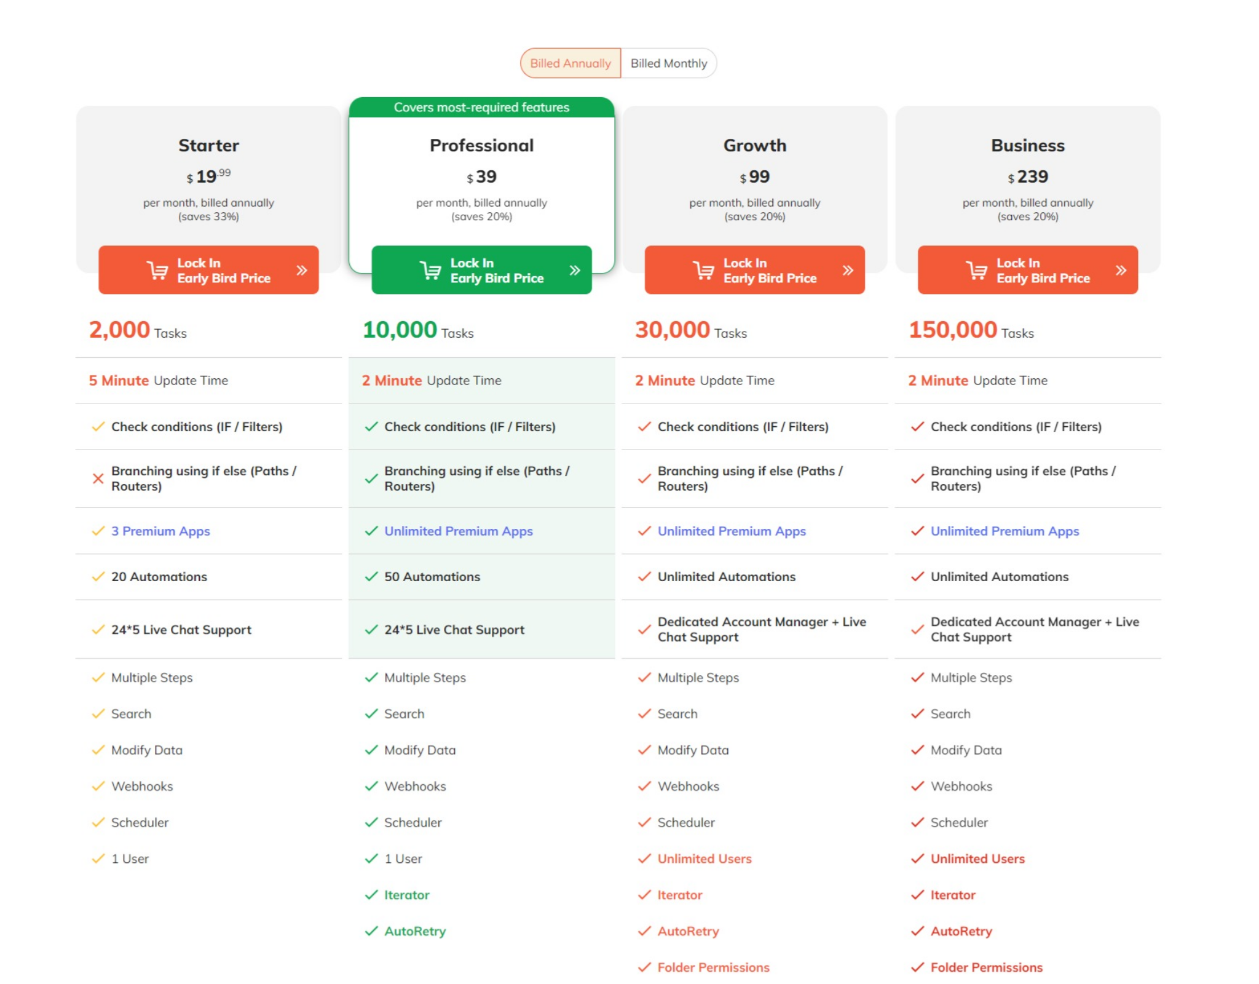The width and height of the screenshot is (1259, 984).
Task: Click the double chevron on Professional button
Action: click(x=575, y=270)
